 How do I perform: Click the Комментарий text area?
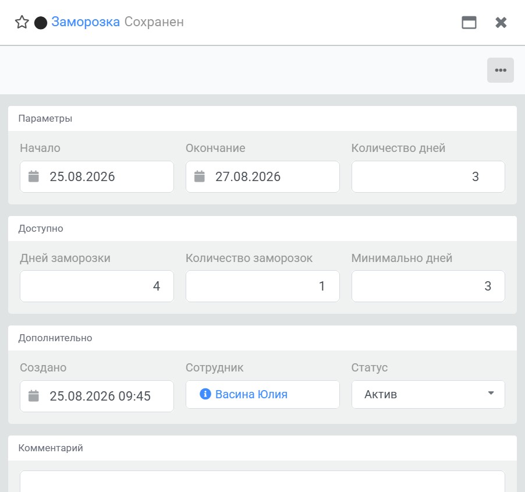coord(262,482)
